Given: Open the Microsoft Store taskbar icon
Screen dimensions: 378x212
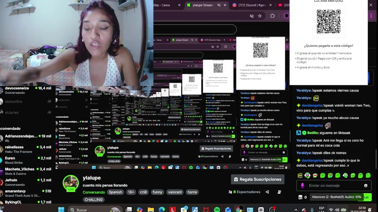Looking at the screenshot, I should coord(184,210).
